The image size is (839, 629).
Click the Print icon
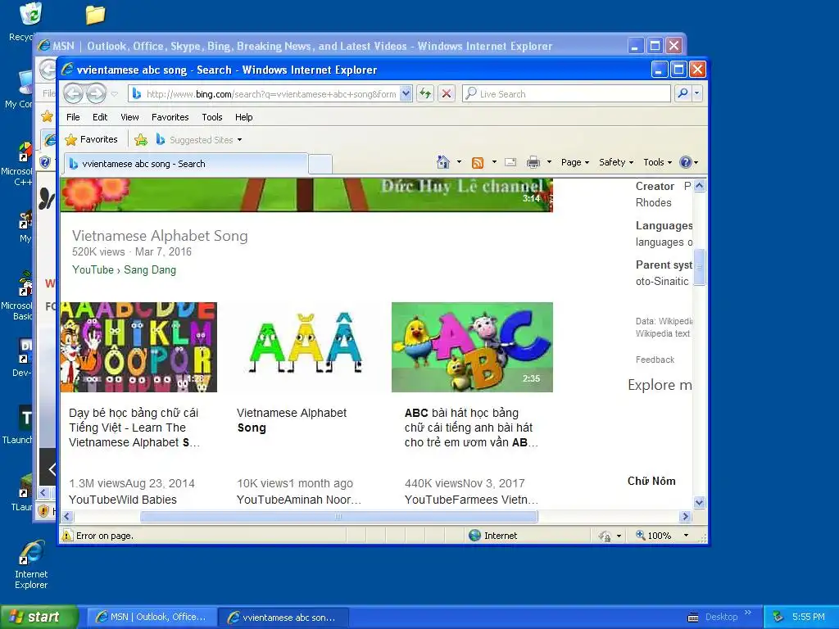coord(533,163)
